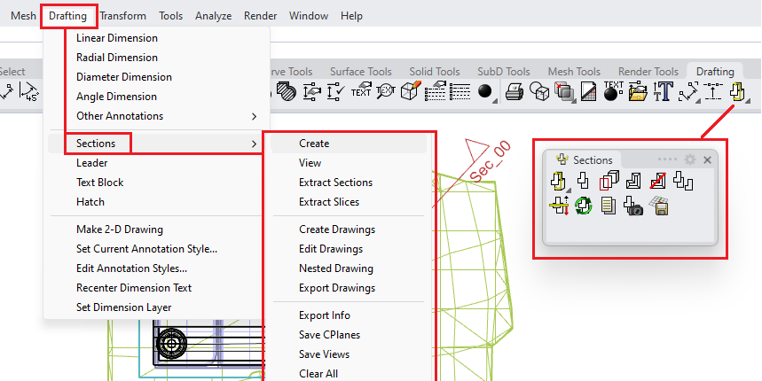Close the floating Sections panel

pyautogui.click(x=707, y=160)
